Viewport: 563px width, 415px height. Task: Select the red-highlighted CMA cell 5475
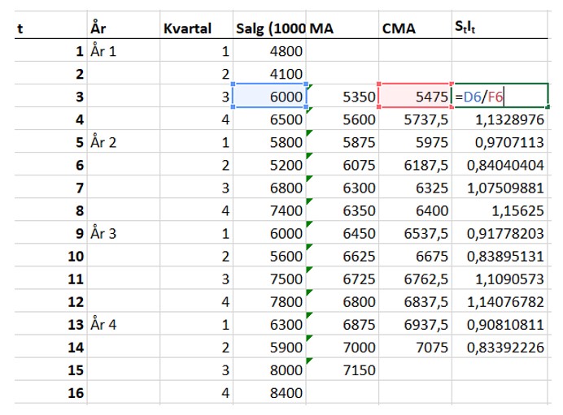(414, 97)
